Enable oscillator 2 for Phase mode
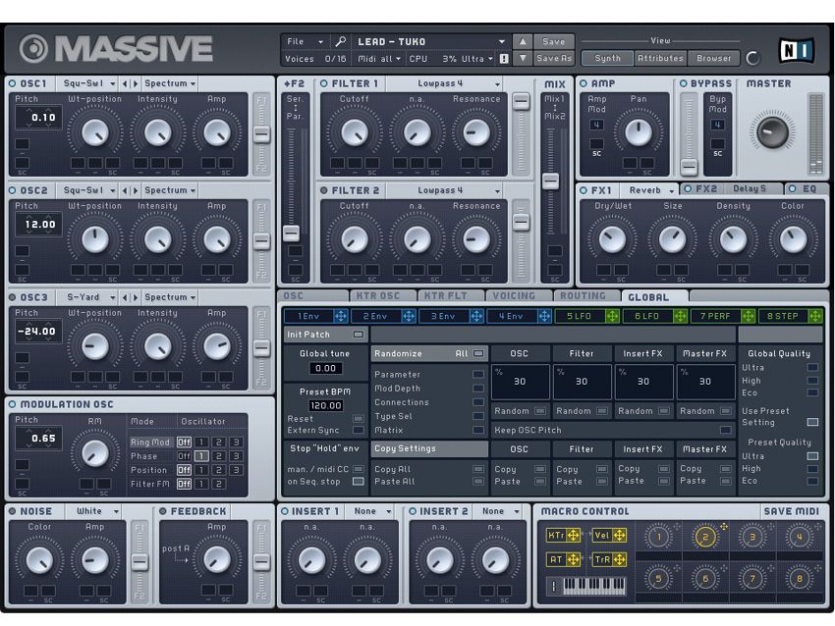Viewport: 835px width, 626px height. point(218,455)
